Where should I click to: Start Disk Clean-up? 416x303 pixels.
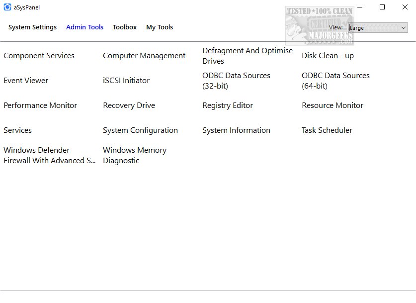pos(328,56)
